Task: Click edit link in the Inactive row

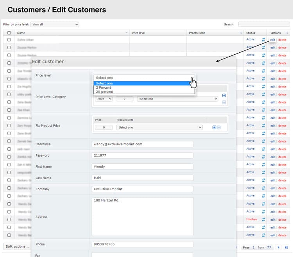Action: click(x=273, y=220)
